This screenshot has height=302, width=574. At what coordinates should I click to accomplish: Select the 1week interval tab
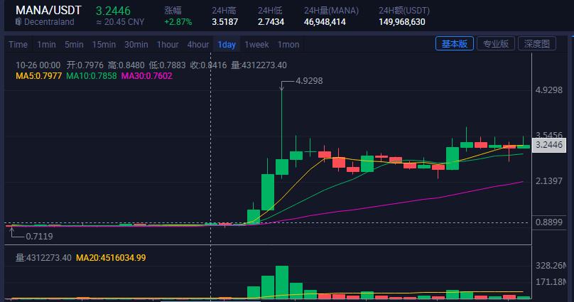pyautogui.click(x=256, y=45)
